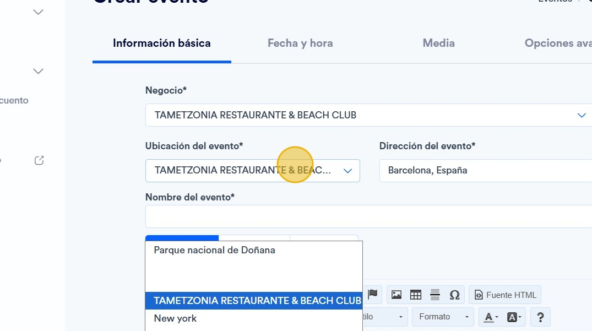Select TAMETZONIA RESTAURANTE & BEACH CLUB option
Image resolution: width=592 pixels, height=331 pixels.
click(x=254, y=301)
